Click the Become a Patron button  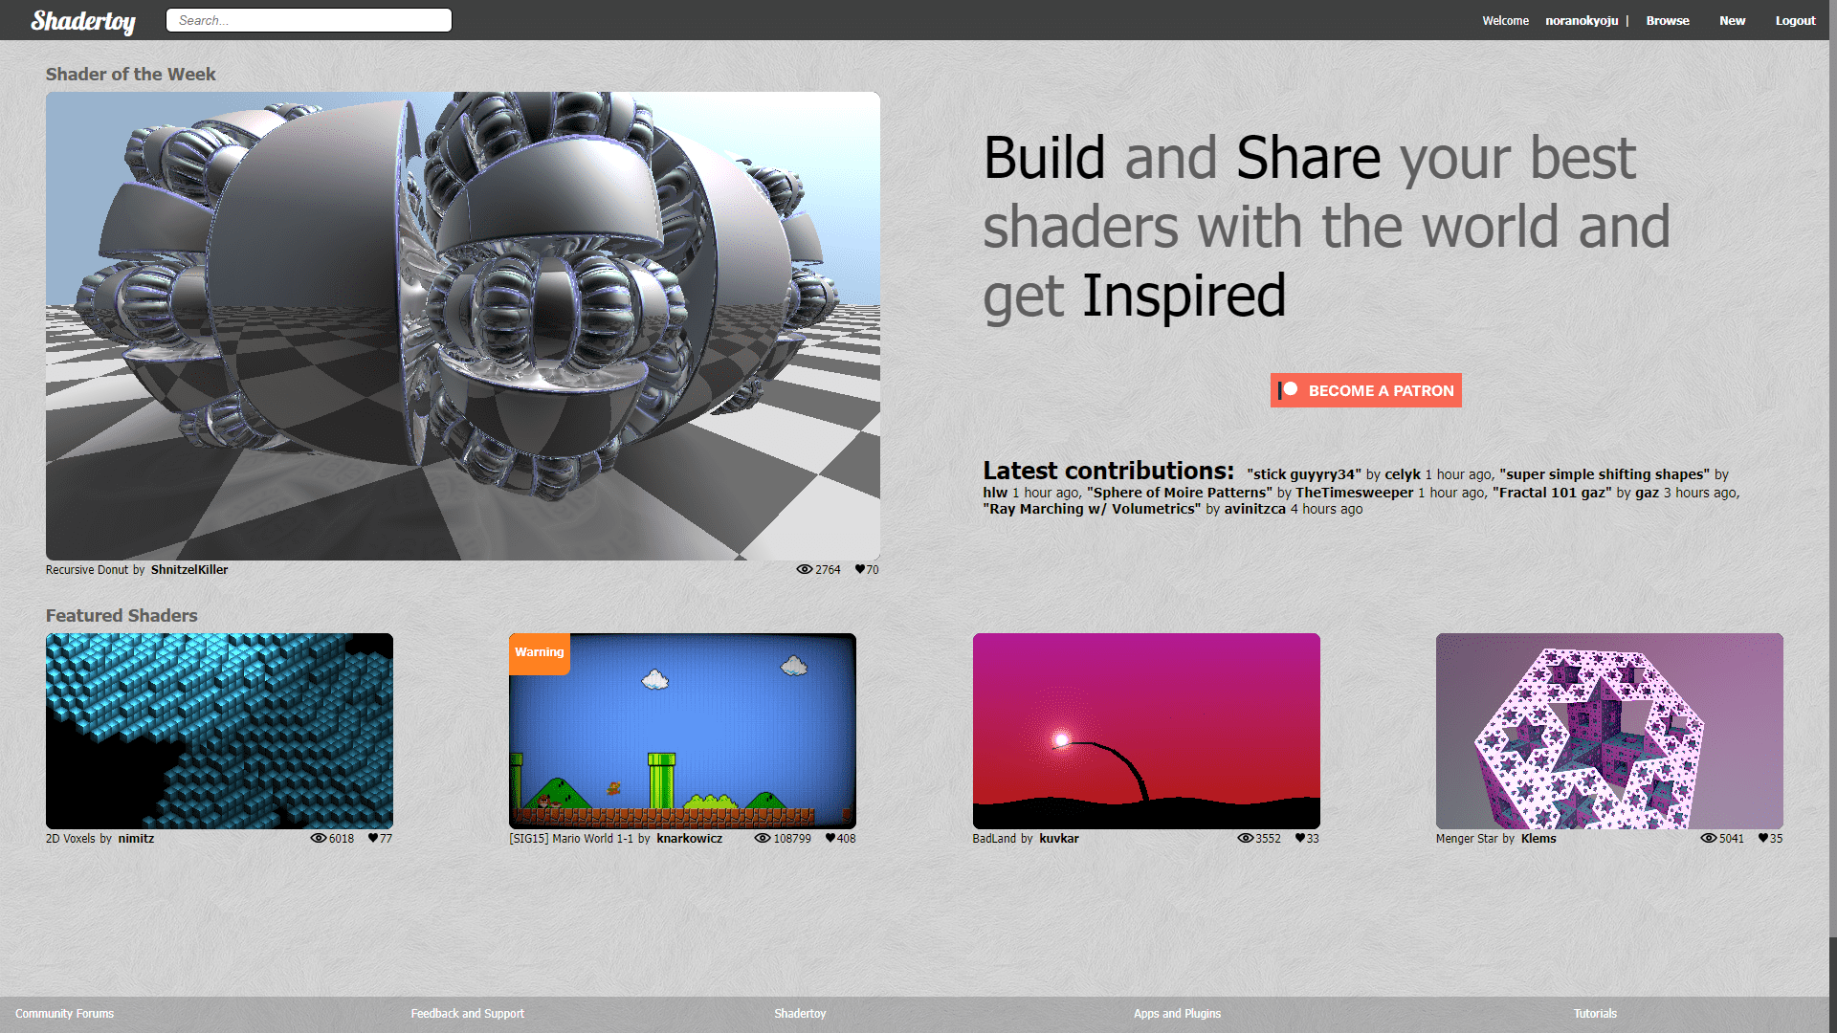click(x=1365, y=389)
